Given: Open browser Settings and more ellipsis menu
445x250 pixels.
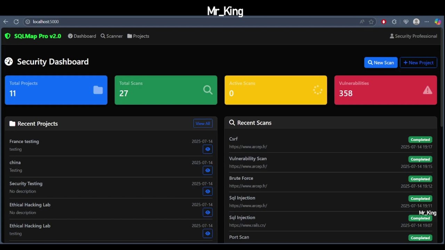Looking at the screenshot, I should 427,22.
